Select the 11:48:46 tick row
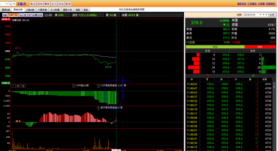The image size is (278, 151). tap(229, 134)
